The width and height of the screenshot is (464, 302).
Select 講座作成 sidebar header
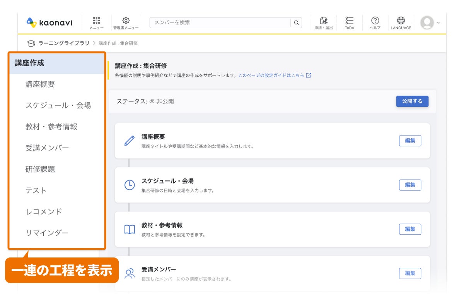pos(57,63)
